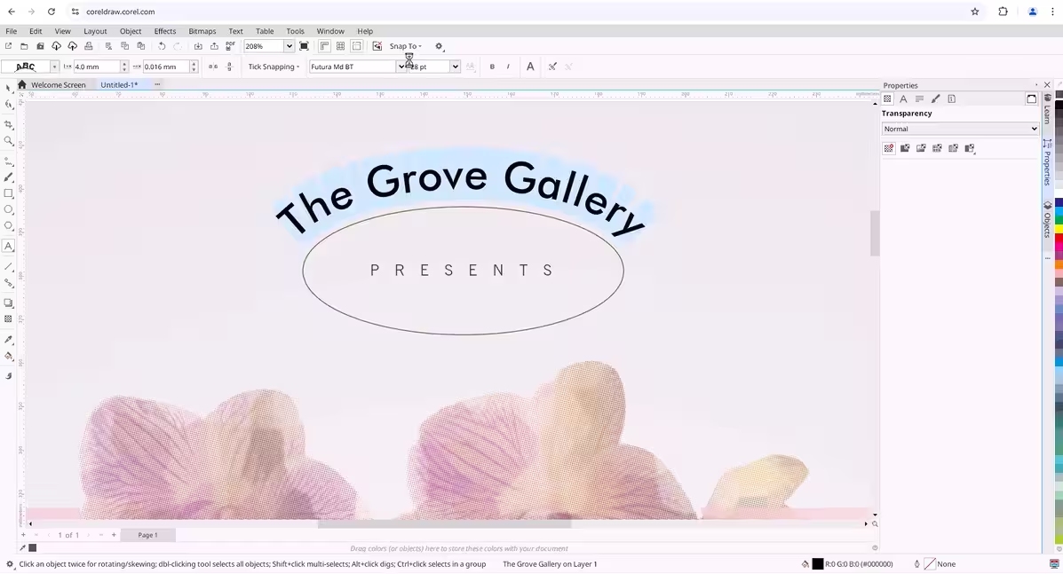The image size is (1063, 574).
Task: Open the Character properties tab icon
Action: [903, 99]
